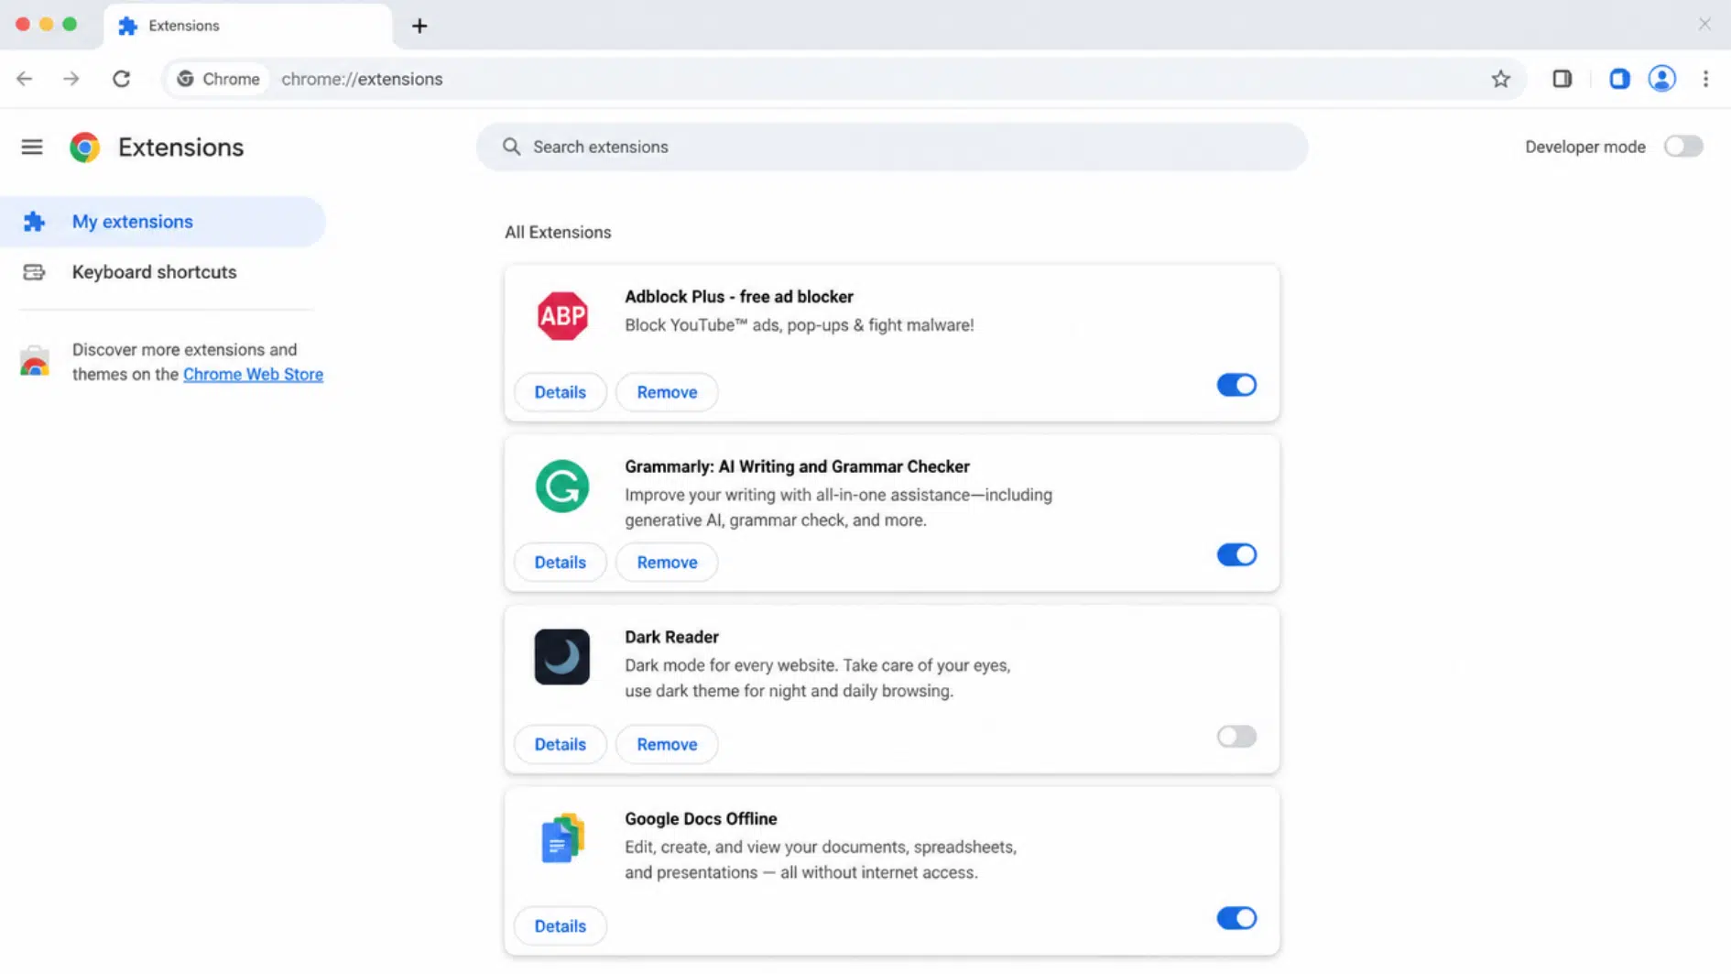Click the Block YouTube ads description text
This screenshot has width=1731, height=974.
coord(800,324)
